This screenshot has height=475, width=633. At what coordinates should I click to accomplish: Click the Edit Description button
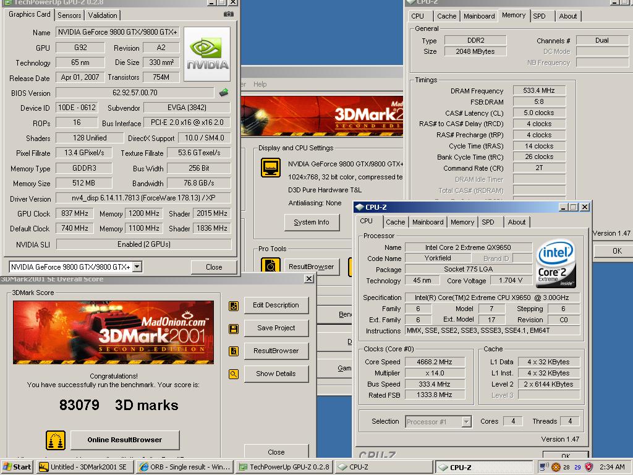[x=276, y=306]
